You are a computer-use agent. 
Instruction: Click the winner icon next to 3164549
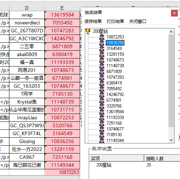click(x=102, y=49)
